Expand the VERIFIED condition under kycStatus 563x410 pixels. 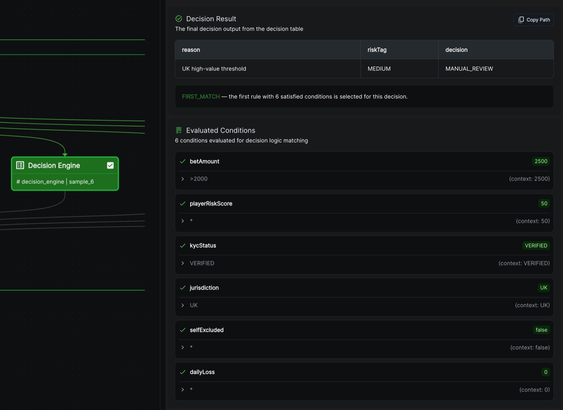click(183, 263)
